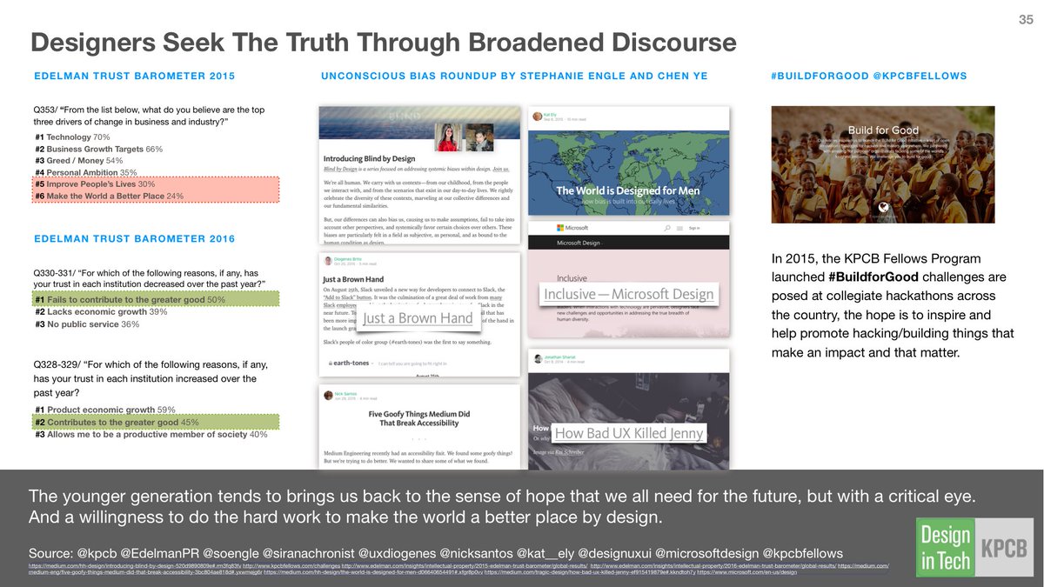Click the slide title 'Designers Seek The Truth'
Viewport: 1044px width, 587px height.
coord(384,43)
